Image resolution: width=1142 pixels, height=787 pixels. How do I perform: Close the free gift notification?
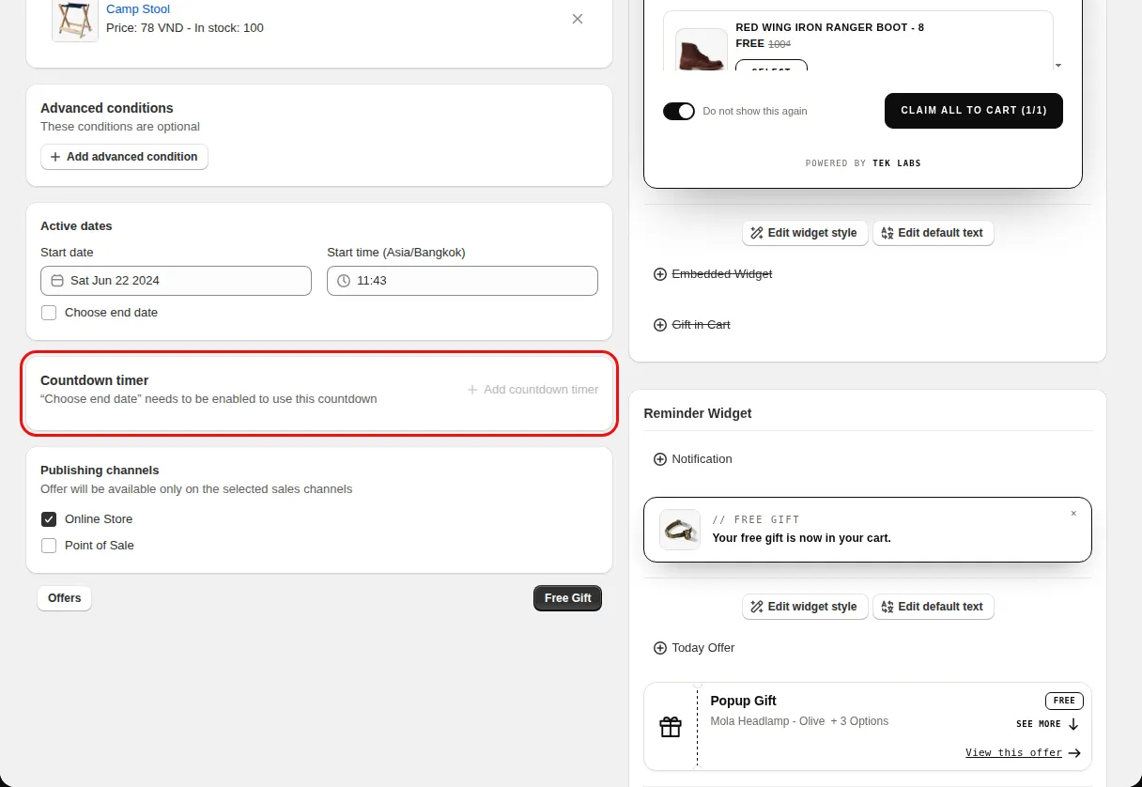pyautogui.click(x=1073, y=514)
